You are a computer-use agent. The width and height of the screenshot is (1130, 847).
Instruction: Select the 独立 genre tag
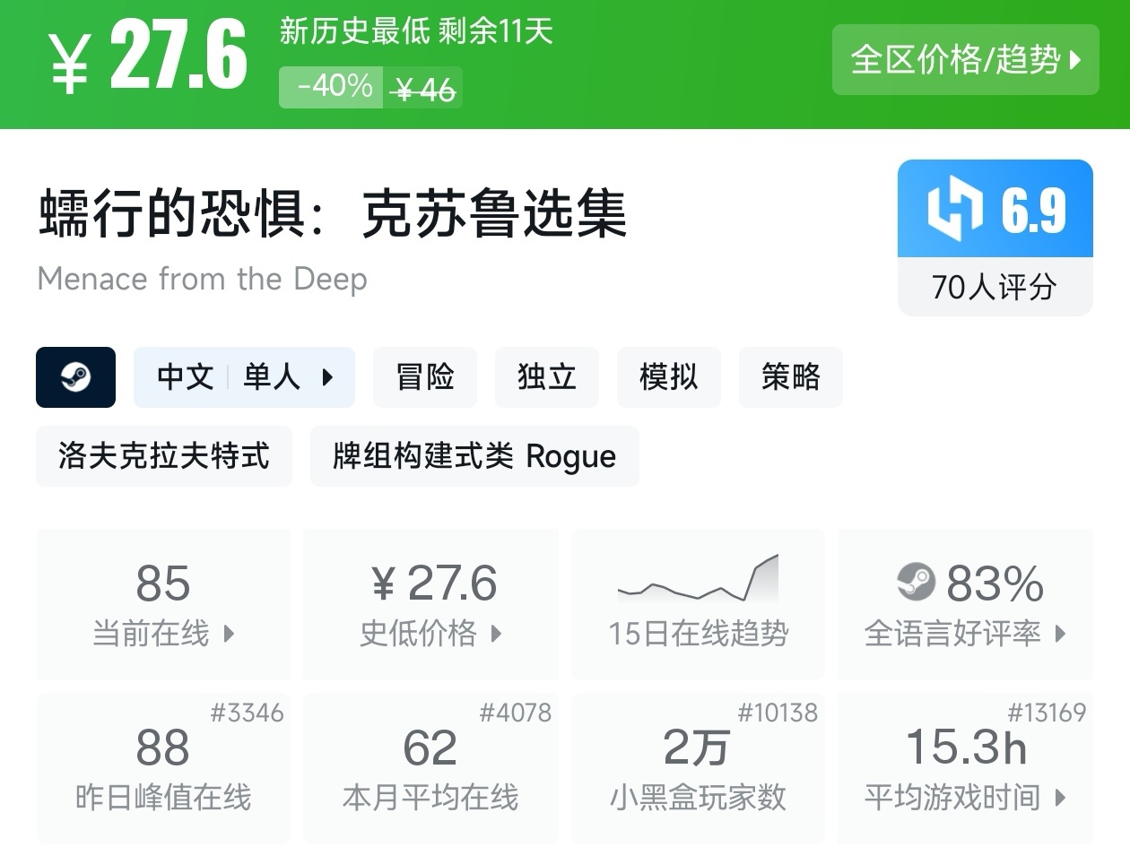[x=547, y=377]
